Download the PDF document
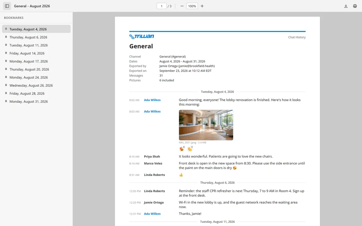This screenshot has width=362, height=226. (x=346, y=6)
